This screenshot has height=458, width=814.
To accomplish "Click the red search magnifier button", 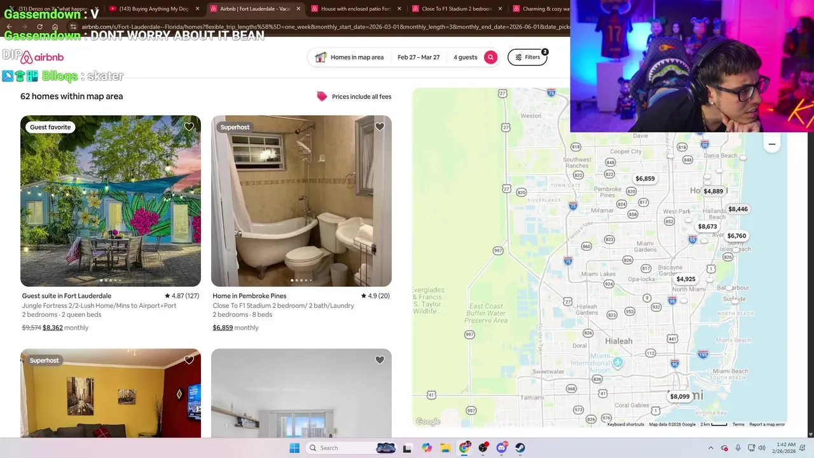I will [x=490, y=57].
